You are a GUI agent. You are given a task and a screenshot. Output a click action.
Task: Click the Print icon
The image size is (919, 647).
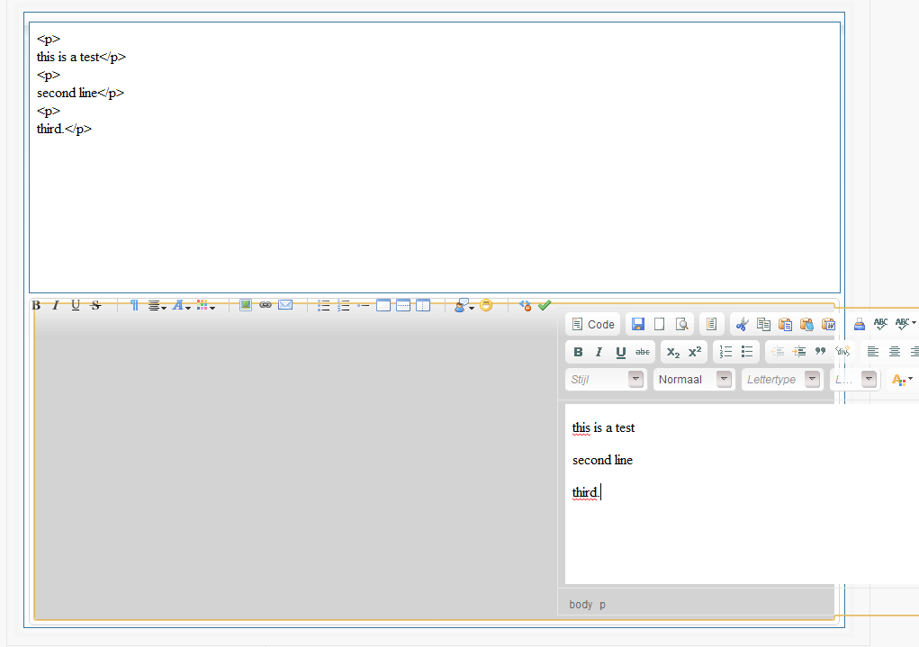click(x=860, y=325)
